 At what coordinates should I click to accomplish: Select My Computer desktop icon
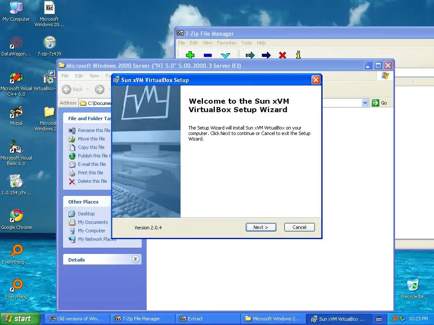pyautogui.click(x=16, y=11)
